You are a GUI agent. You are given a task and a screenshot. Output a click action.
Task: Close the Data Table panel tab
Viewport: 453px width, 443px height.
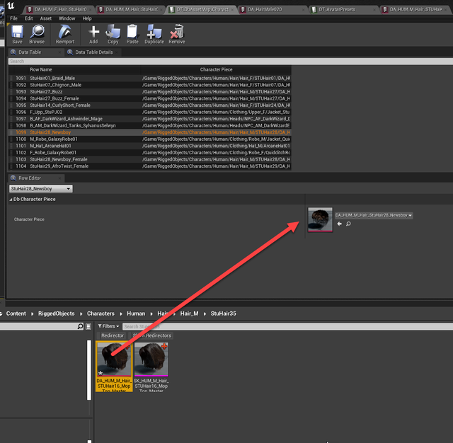59,52
